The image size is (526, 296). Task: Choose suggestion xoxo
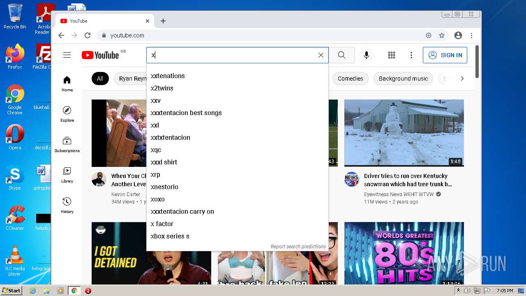click(238, 199)
